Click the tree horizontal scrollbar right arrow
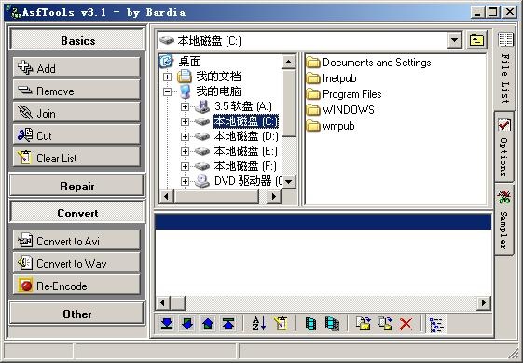The width and height of the screenshot is (523, 363). click(273, 196)
